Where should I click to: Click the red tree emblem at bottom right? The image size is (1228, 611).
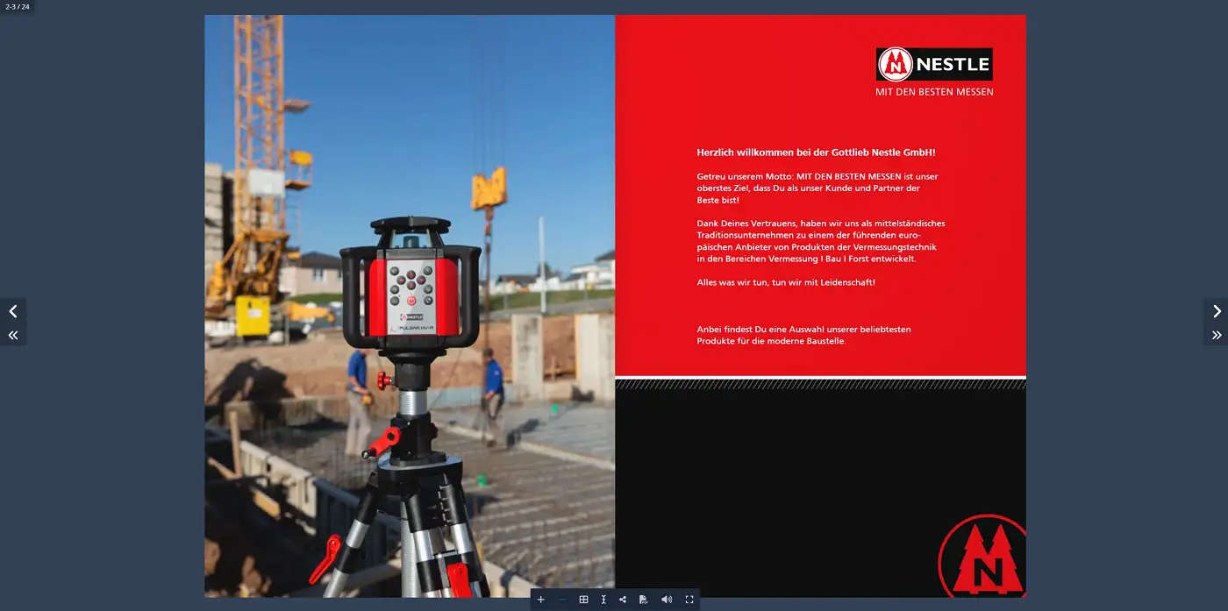click(x=982, y=558)
